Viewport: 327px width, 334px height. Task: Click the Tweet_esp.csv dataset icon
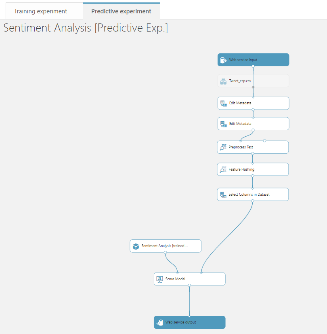(x=223, y=81)
